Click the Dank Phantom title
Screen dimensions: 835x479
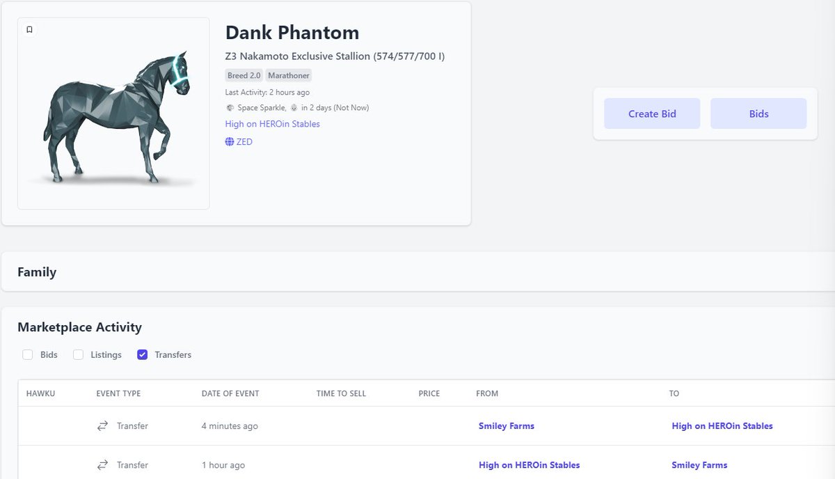pyautogui.click(x=292, y=33)
